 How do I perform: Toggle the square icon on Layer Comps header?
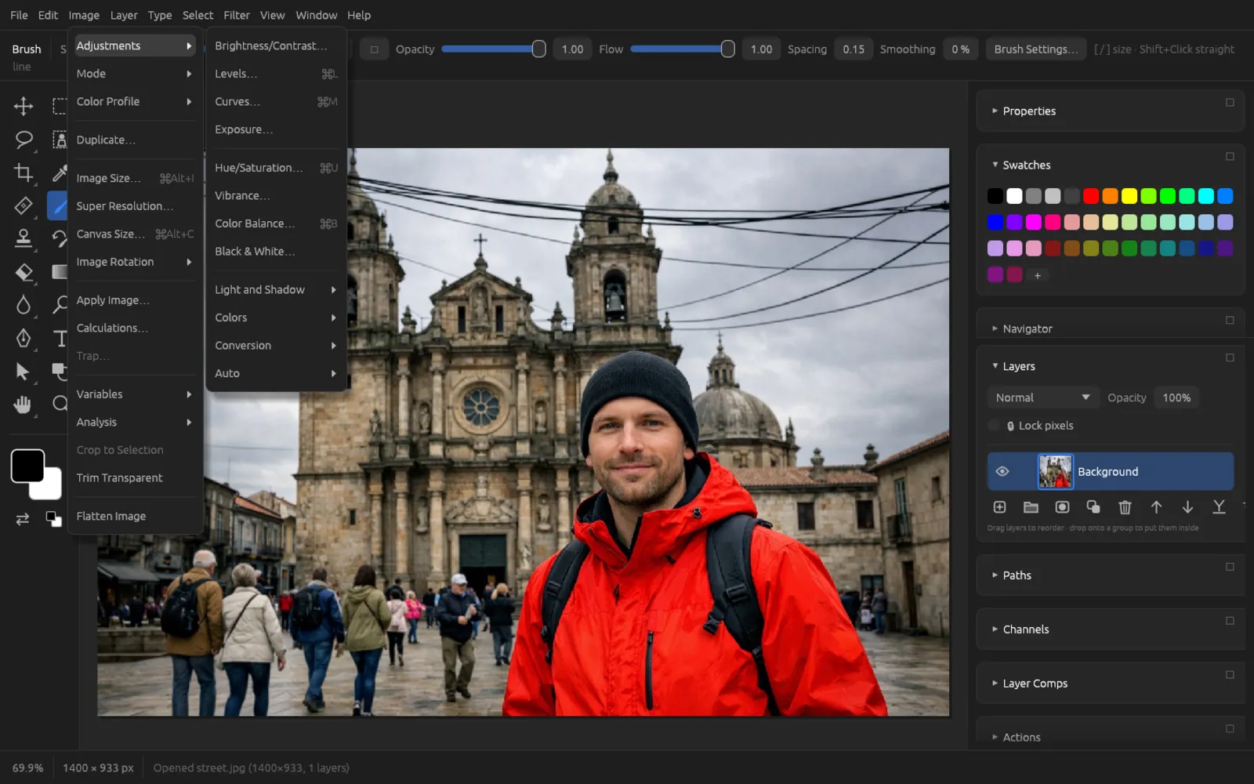pos(1230,675)
